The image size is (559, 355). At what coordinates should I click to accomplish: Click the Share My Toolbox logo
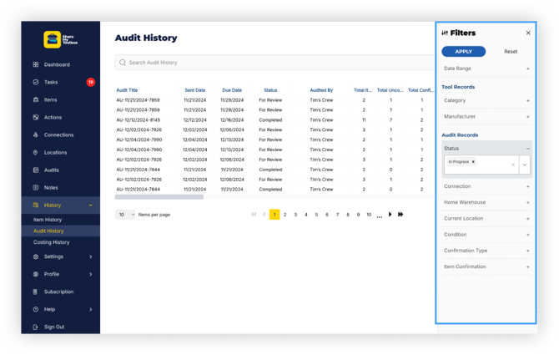[60, 39]
